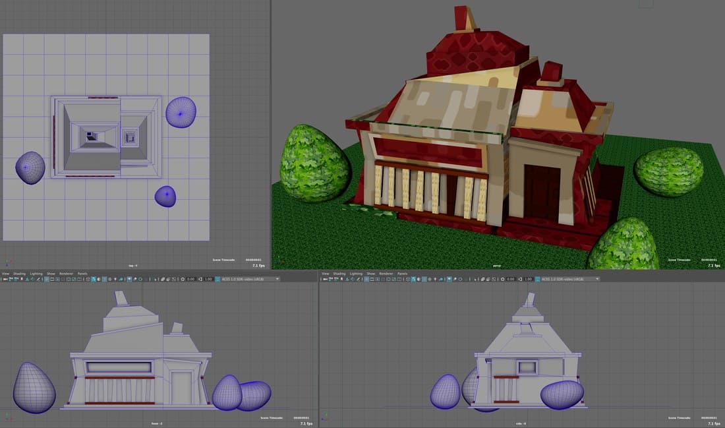Enable Wireframe shading in front panel toolbar
725x428 pixels.
pyautogui.click(x=88, y=279)
